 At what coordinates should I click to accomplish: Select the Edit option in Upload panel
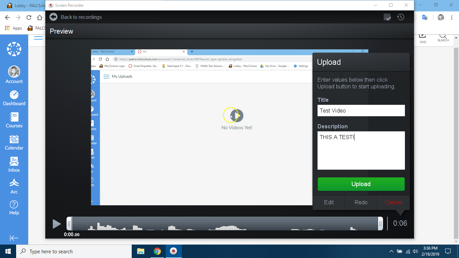329,202
